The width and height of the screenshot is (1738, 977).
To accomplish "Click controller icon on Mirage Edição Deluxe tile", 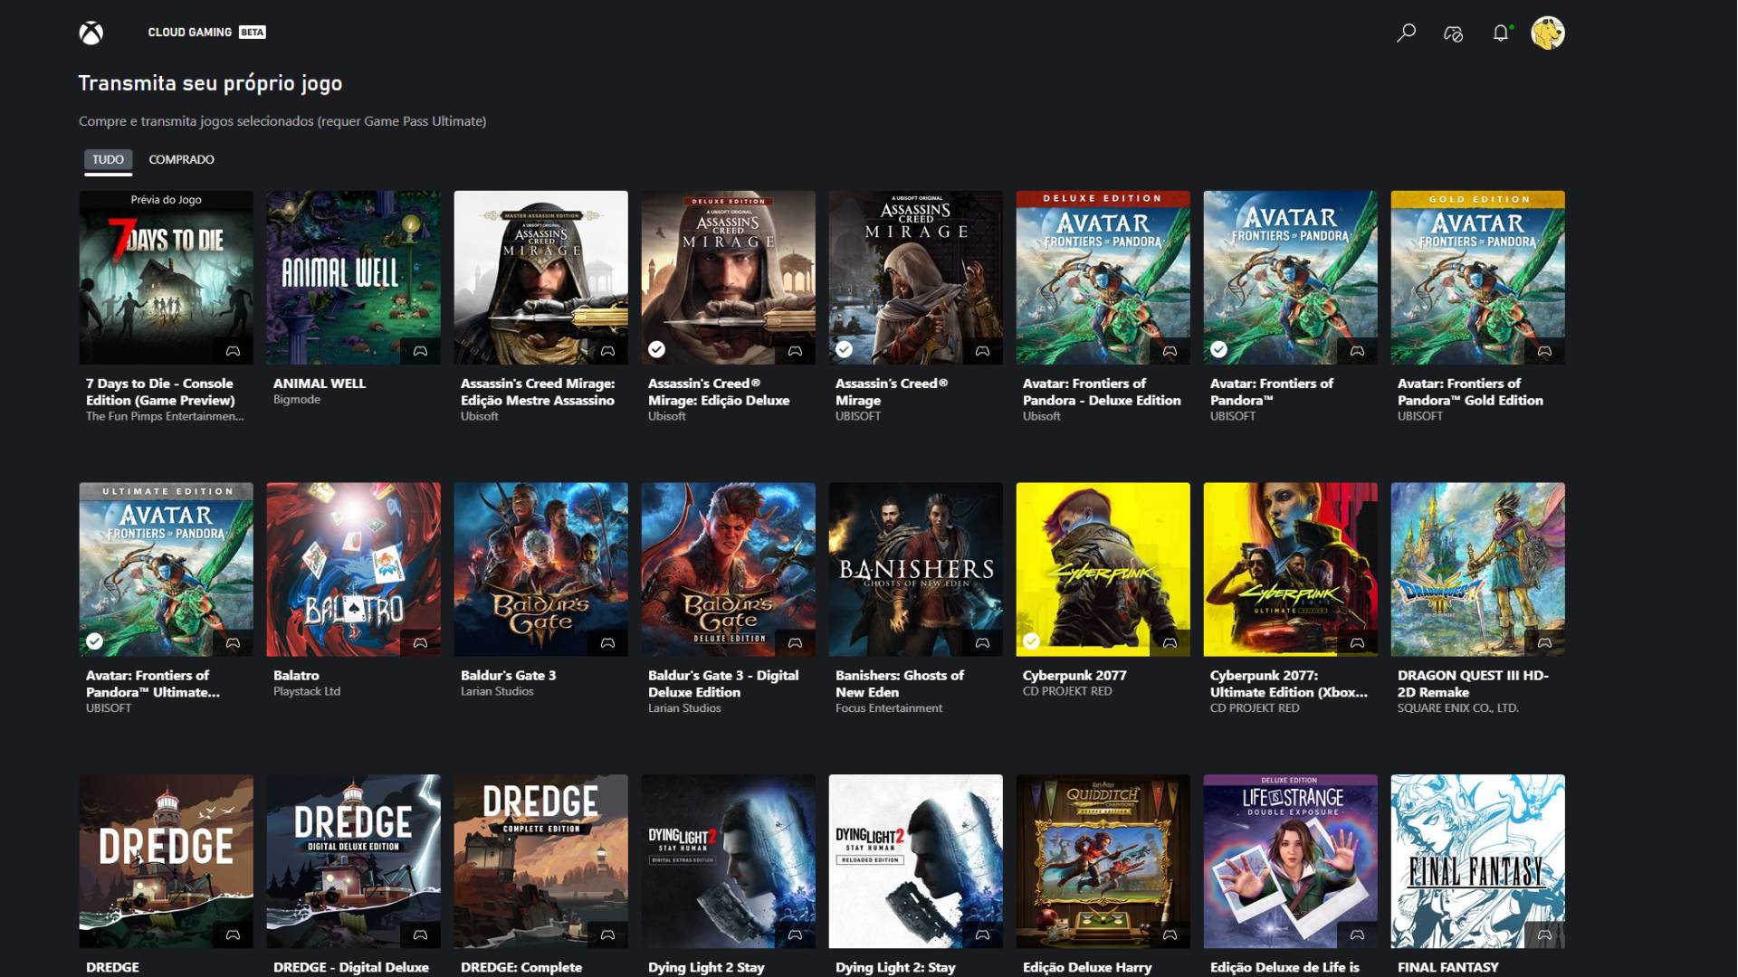I will 795,351.
